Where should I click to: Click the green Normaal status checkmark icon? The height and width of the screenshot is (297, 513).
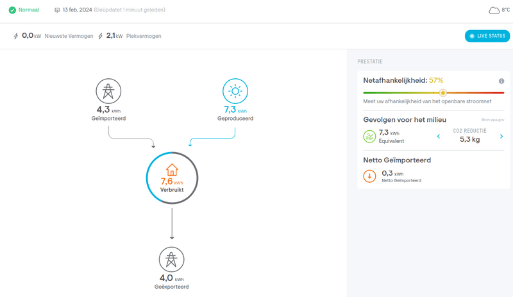click(x=12, y=10)
